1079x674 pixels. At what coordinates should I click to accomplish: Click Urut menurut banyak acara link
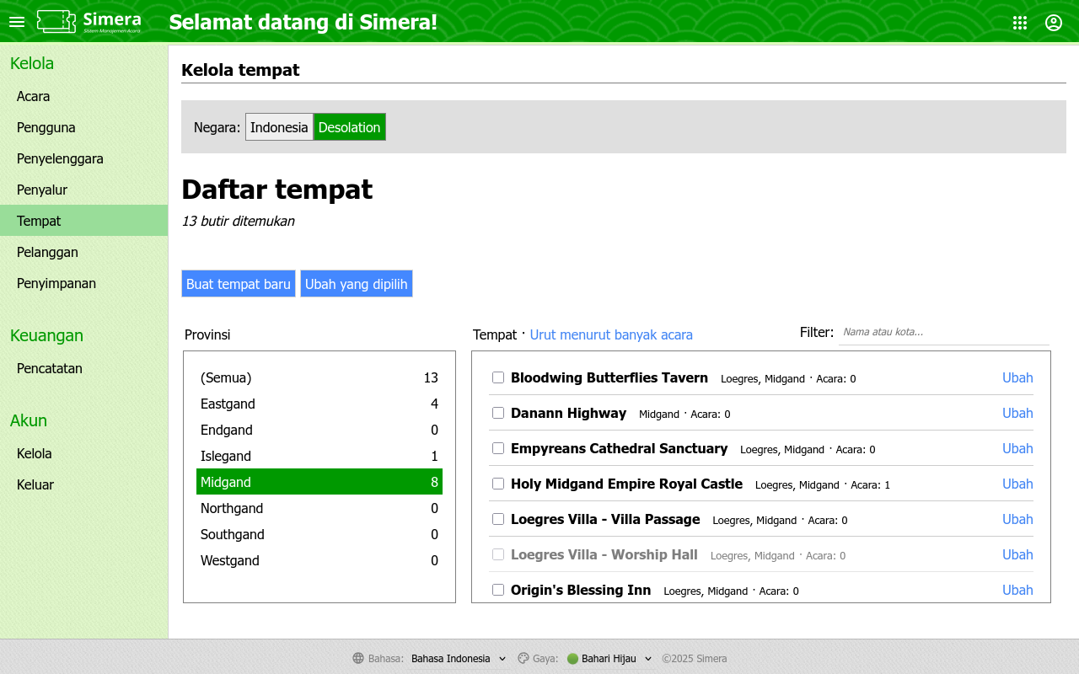tap(611, 334)
